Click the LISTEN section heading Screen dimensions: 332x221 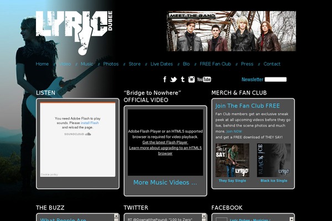[45, 93]
